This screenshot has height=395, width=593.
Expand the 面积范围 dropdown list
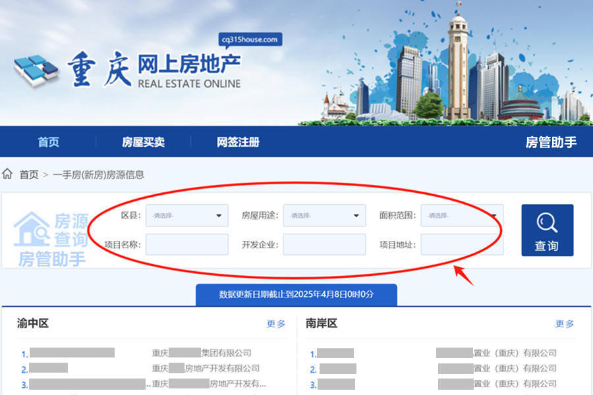[461, 215]
